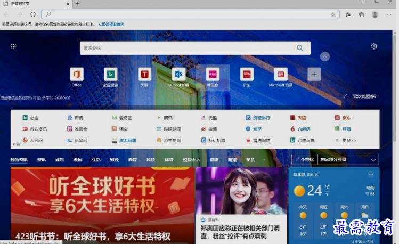The image size is (399, 244).
Task: Switch to 美食 feed tab
Action: [x=250, y=160]
